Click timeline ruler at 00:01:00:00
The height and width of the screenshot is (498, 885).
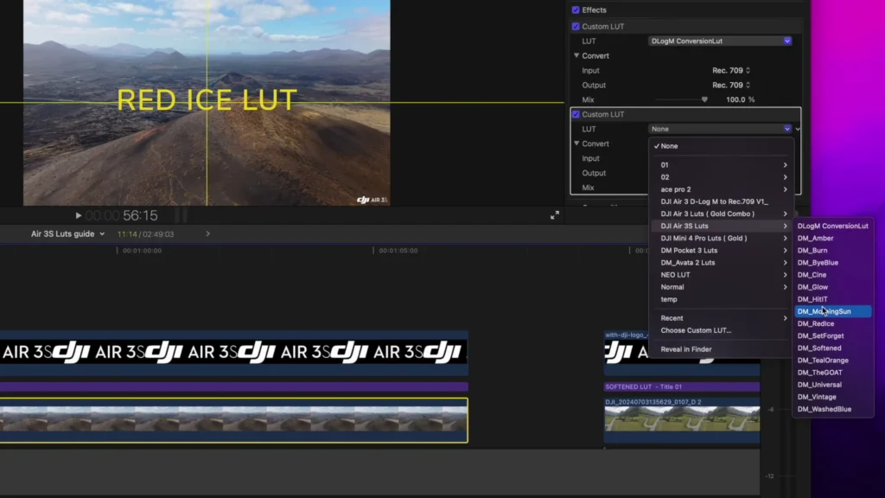click(143, 251)
